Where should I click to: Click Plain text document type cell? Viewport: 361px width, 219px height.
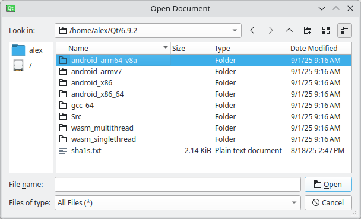[x=248, y=150]
